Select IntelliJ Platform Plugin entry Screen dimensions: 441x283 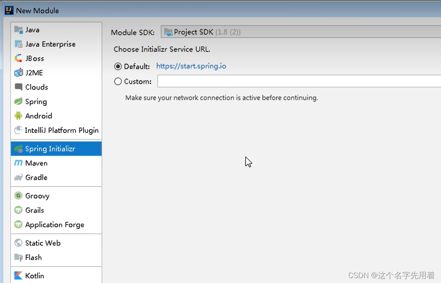[x=61, y=130]
